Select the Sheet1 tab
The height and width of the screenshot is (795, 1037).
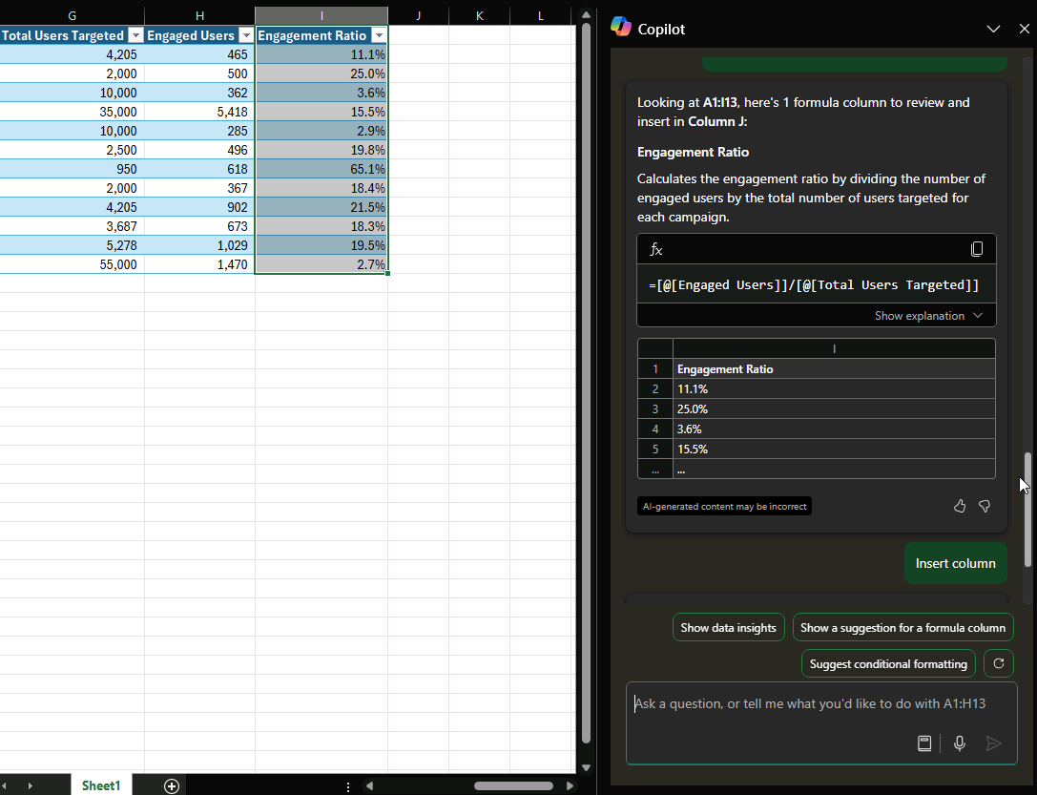point(99,785)
